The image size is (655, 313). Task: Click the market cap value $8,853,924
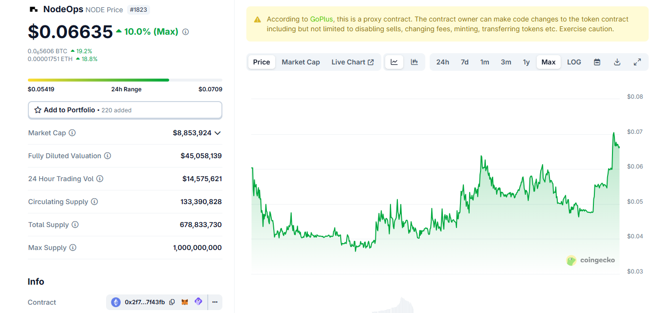192,133
